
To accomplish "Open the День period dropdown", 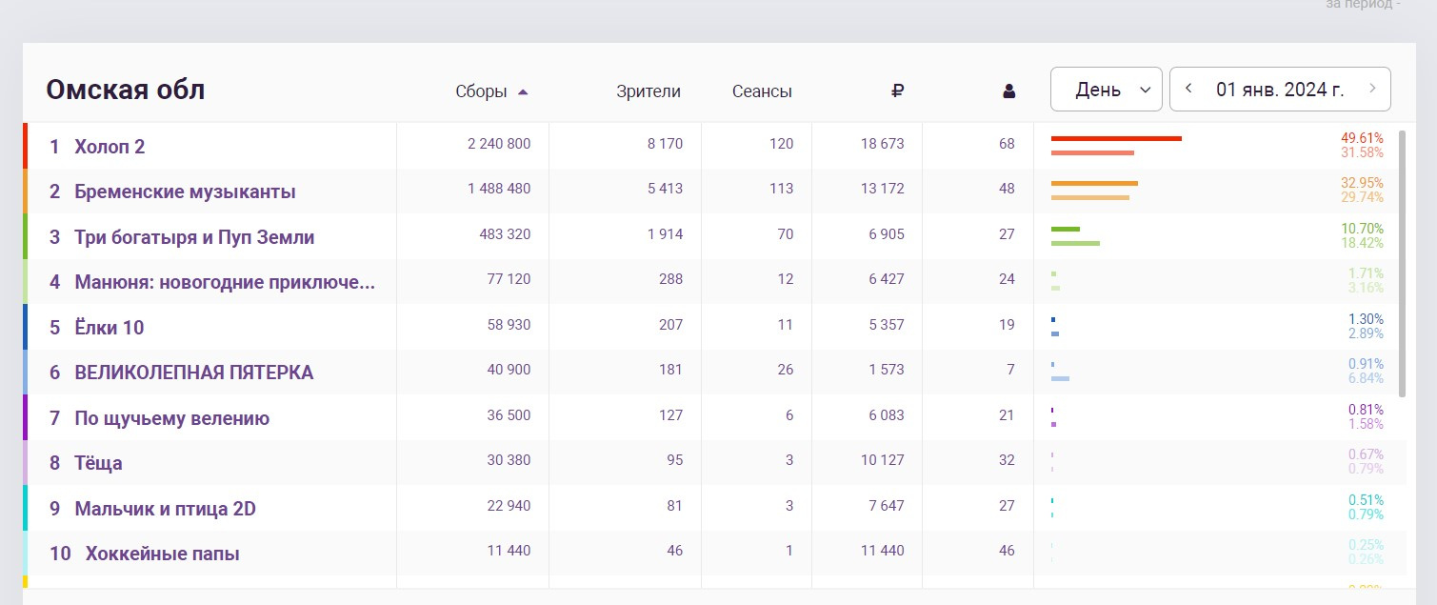I will (1106, 90).
